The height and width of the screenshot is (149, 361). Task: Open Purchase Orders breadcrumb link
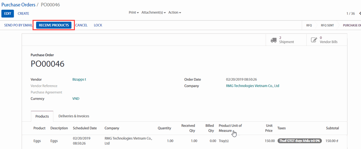tap(18, 5)
